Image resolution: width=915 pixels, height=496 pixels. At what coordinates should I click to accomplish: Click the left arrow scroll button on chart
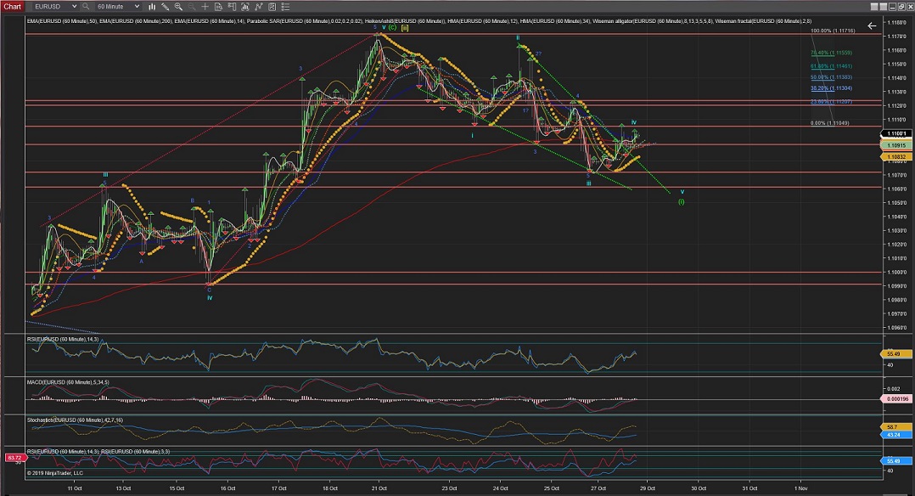pyautogui.click(x=871, y=25)
